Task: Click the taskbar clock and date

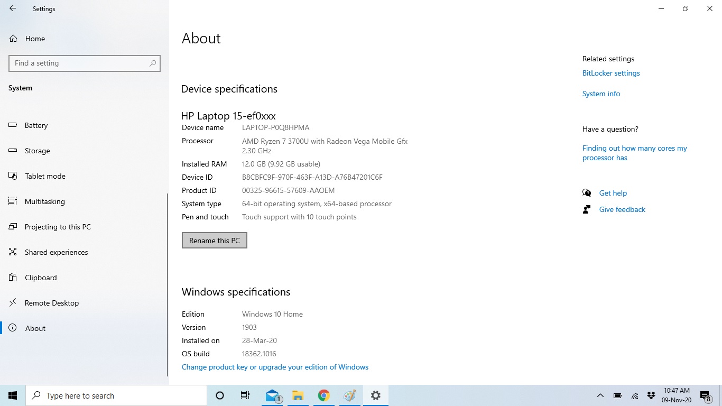Action: [x=677, y=395]
